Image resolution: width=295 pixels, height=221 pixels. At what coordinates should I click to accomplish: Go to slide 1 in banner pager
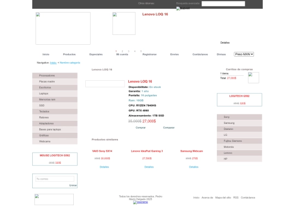[x=116, y=51]
